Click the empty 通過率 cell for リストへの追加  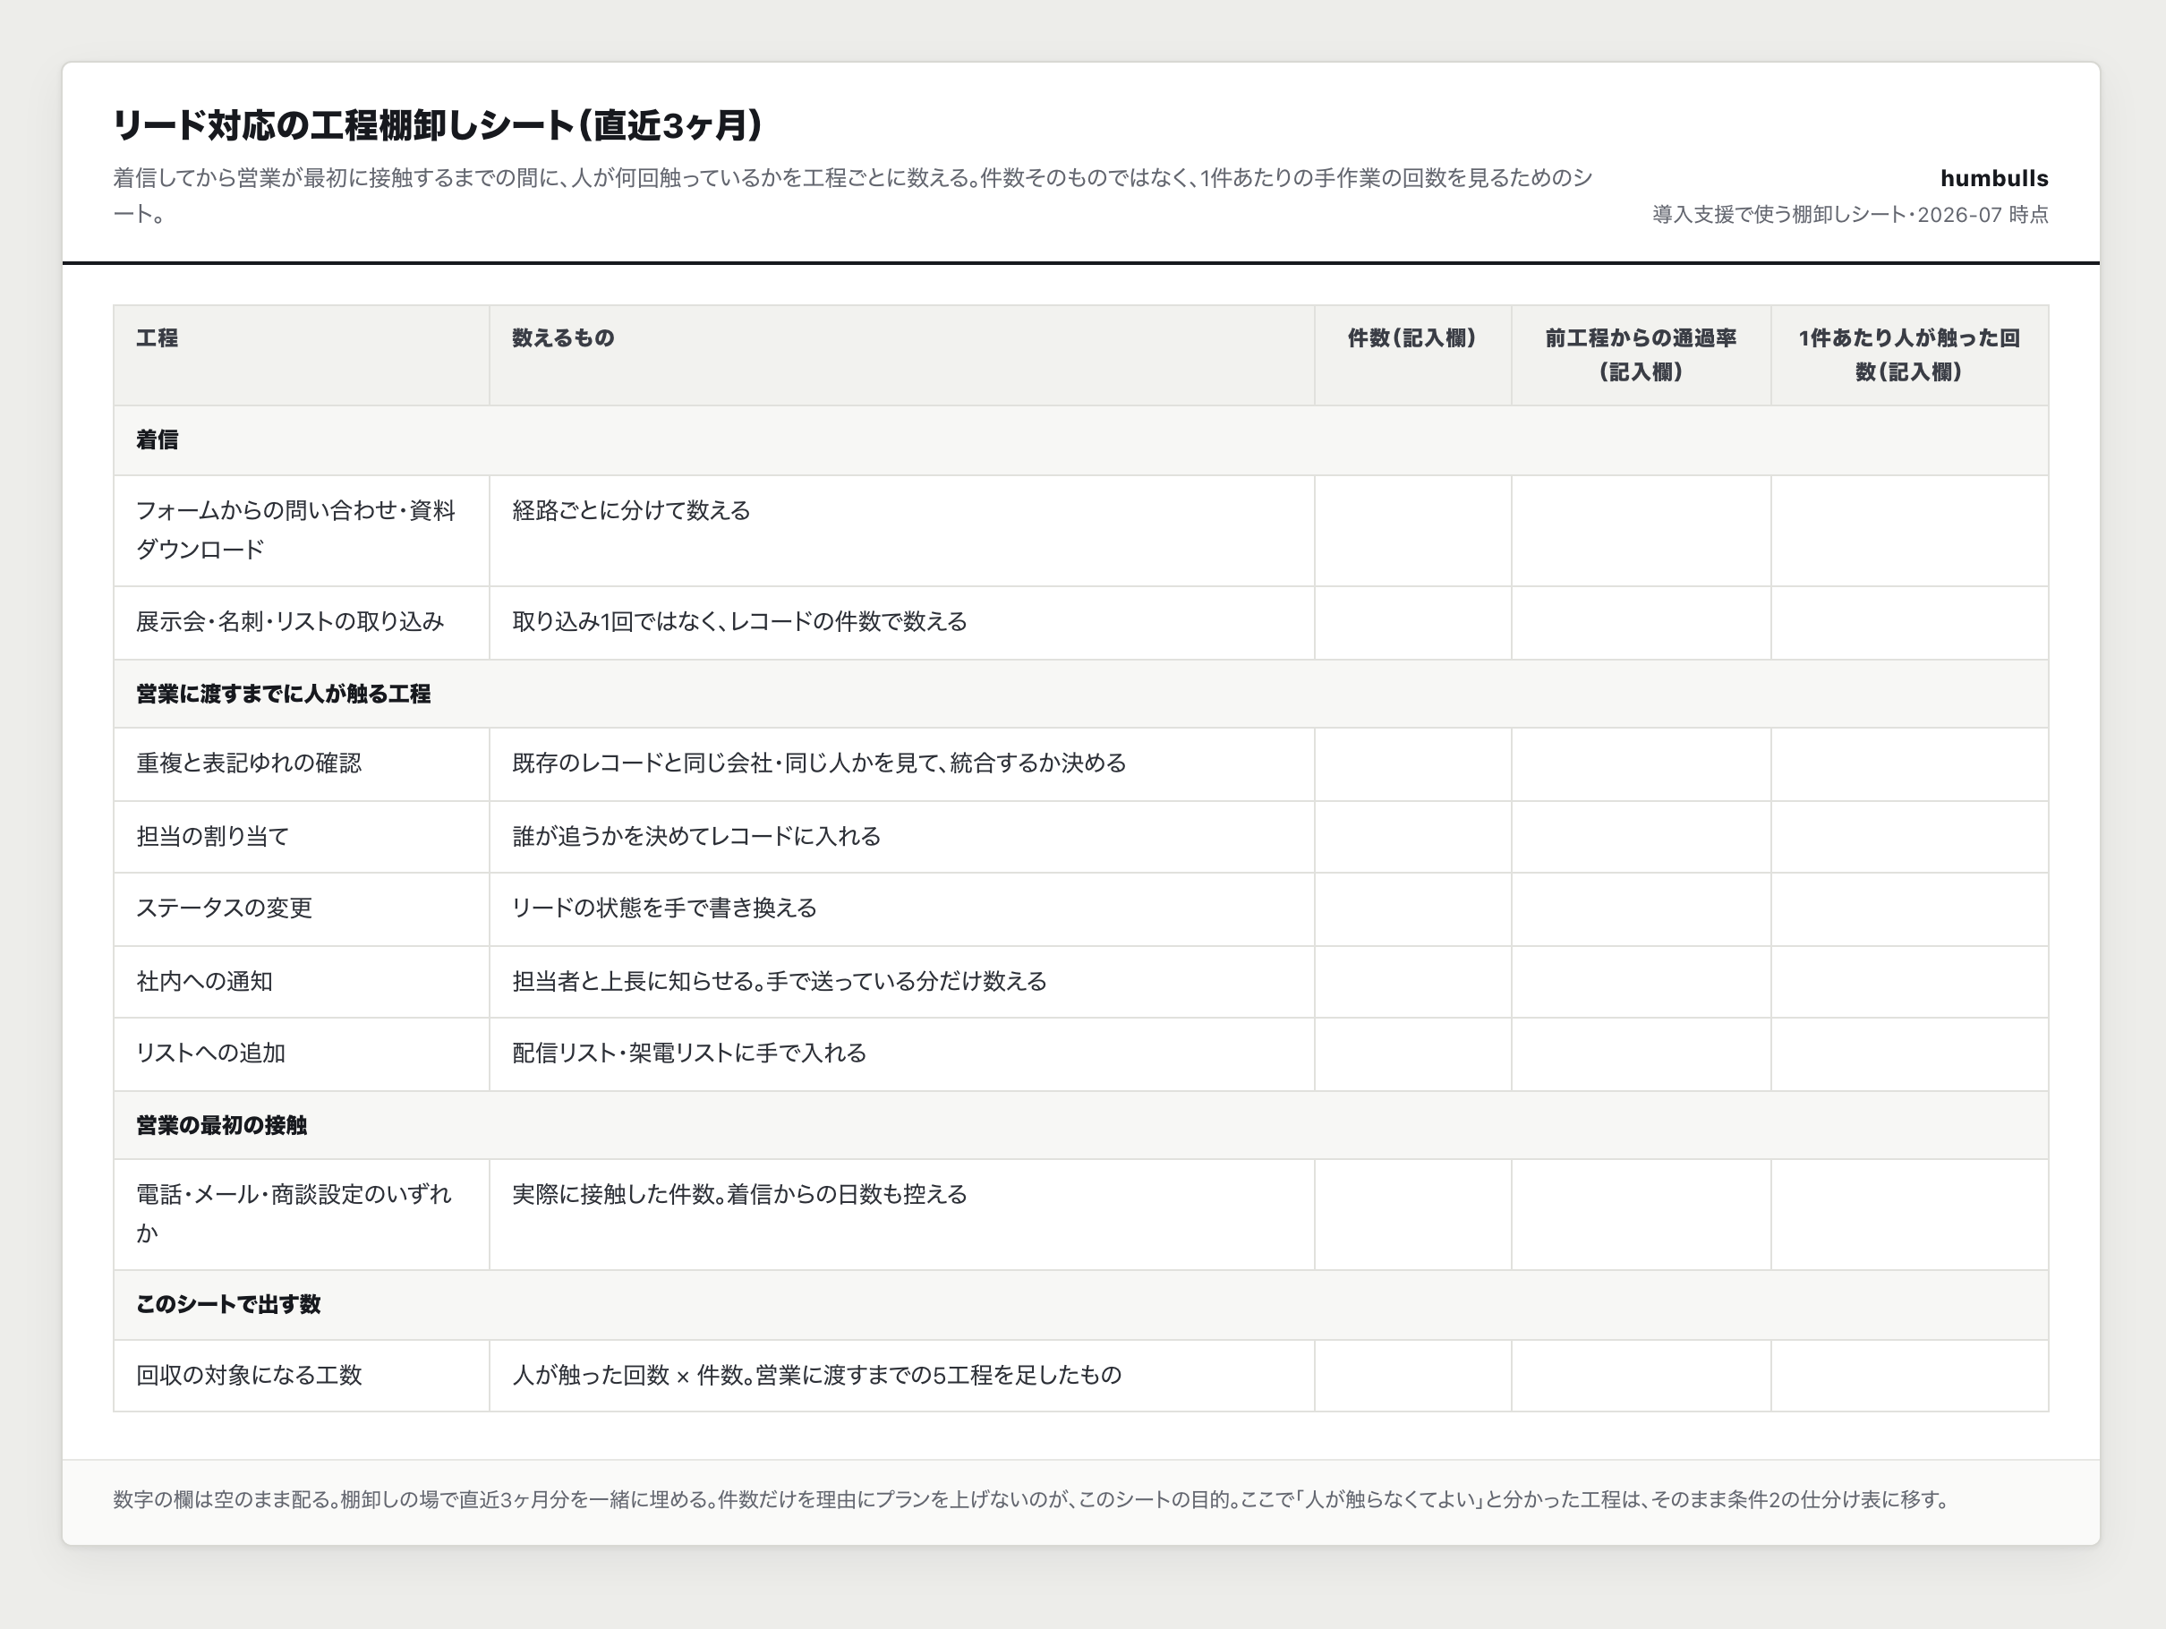[x=1642, y=1054]
